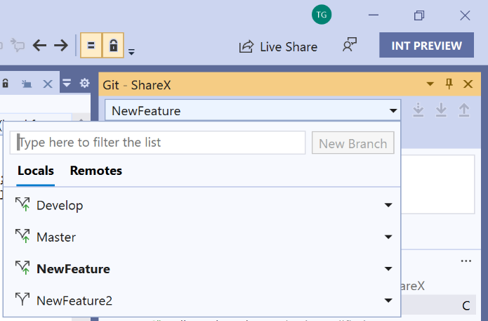Screen dimensions: 488x321
Task: Open the tab list dropdown arrow
Action: click(67, 83)
